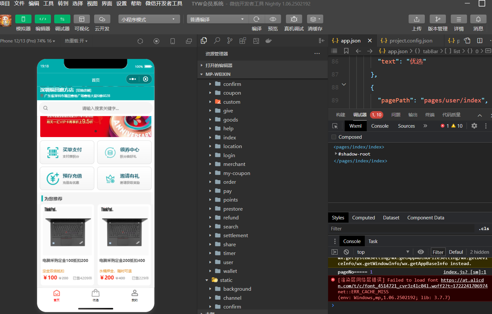492x314 pixels.
Task: Detach simulator into separate window
Action: [189, 41]
